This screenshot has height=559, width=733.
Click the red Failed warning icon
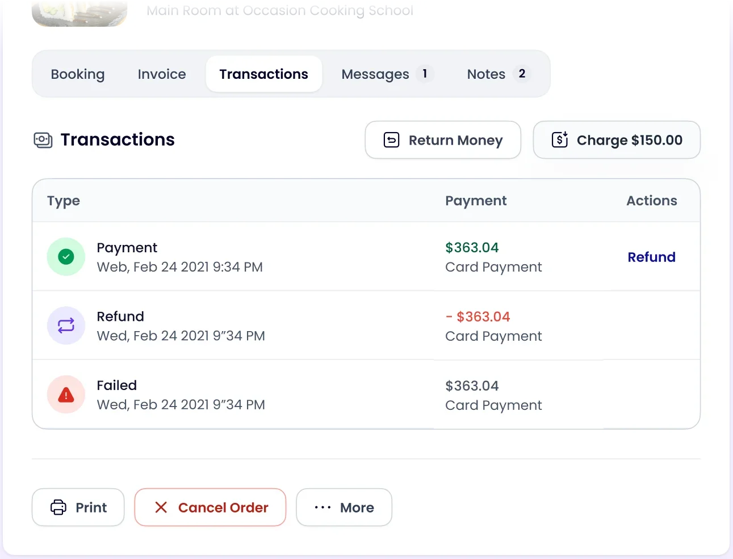tap(66, 395)
